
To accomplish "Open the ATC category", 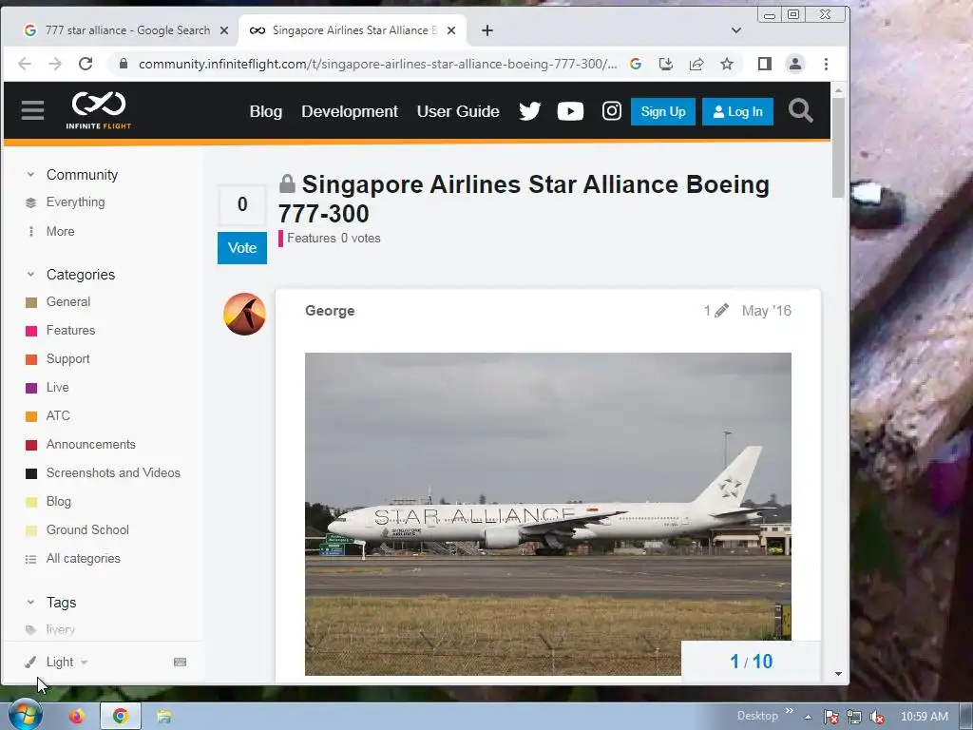I will (58, 416).
